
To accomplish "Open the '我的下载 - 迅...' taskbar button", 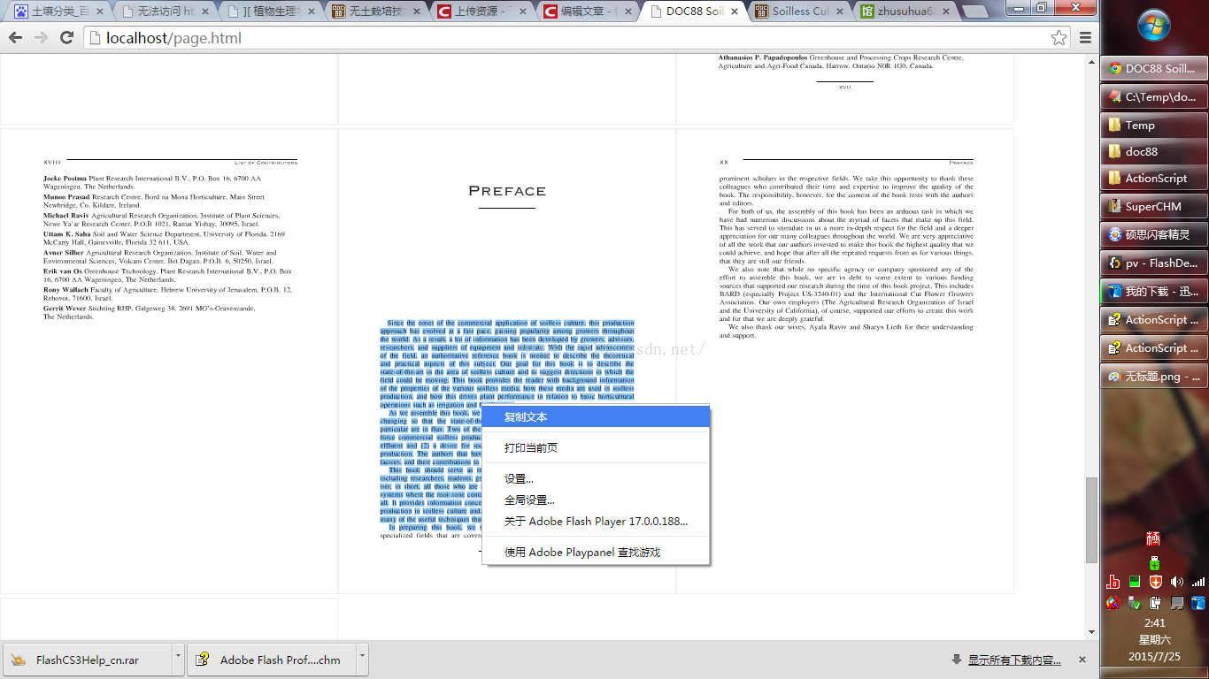I will point(1153,291).
